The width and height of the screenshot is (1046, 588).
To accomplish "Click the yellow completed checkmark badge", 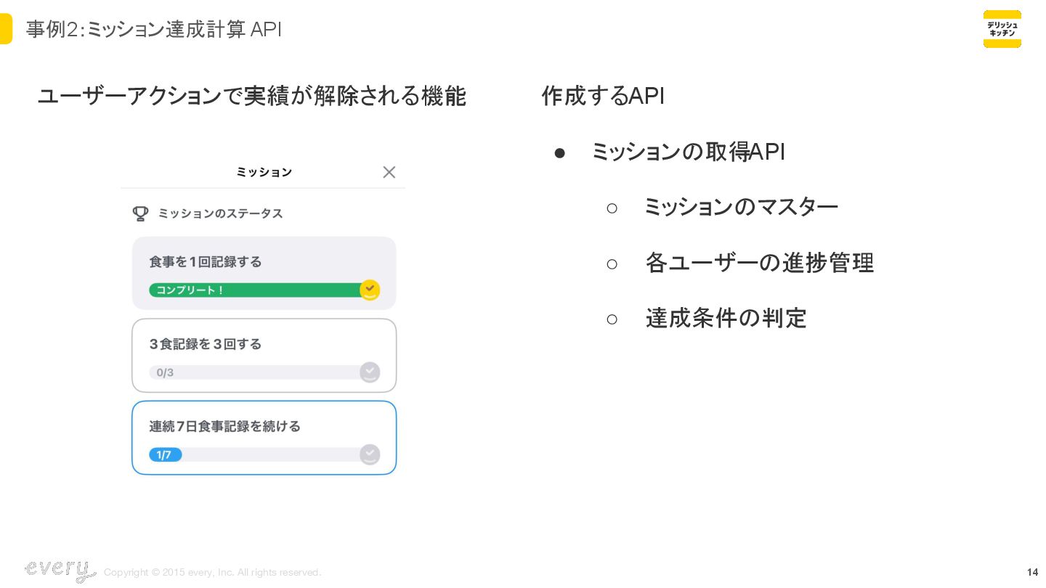I will [370, 290].
